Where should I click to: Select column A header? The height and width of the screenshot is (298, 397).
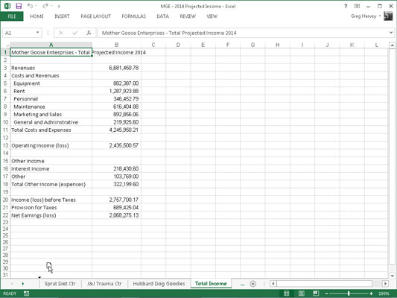[51, 45]
